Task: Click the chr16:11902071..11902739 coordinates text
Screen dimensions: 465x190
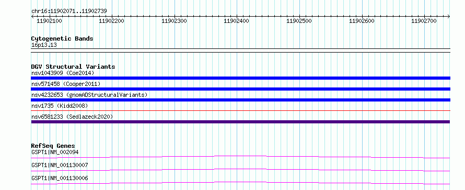Action: 69,11
